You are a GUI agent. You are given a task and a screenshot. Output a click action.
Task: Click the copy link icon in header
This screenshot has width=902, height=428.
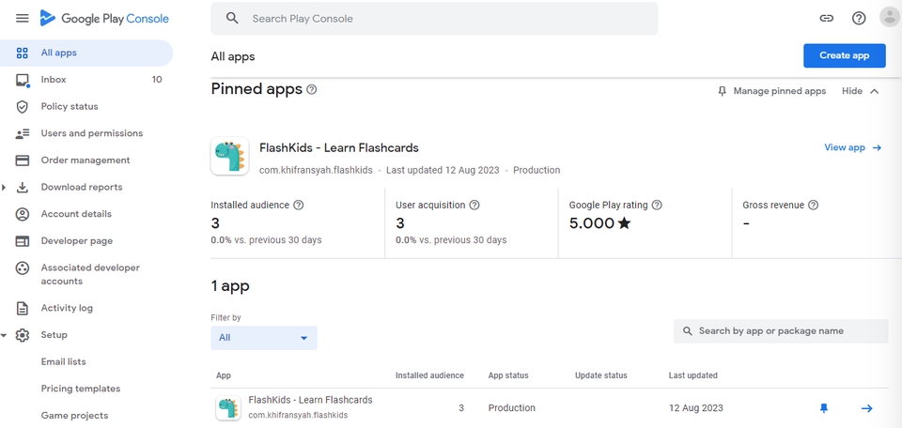click(827, 19)
